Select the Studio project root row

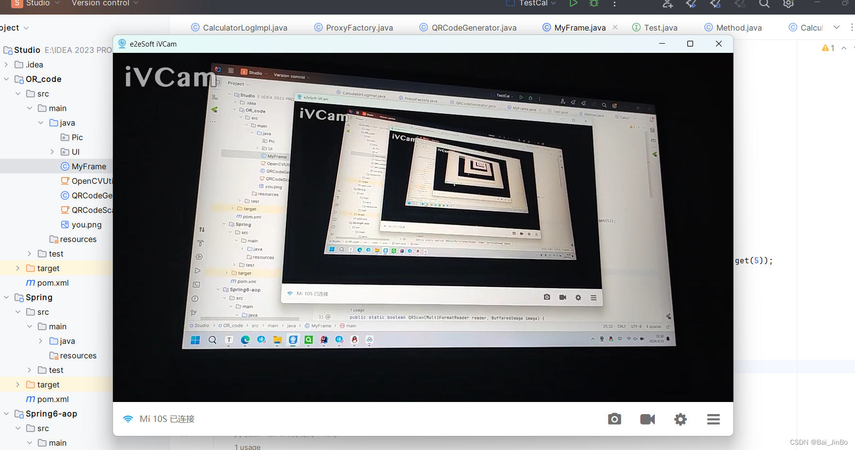tap(56, 50)
